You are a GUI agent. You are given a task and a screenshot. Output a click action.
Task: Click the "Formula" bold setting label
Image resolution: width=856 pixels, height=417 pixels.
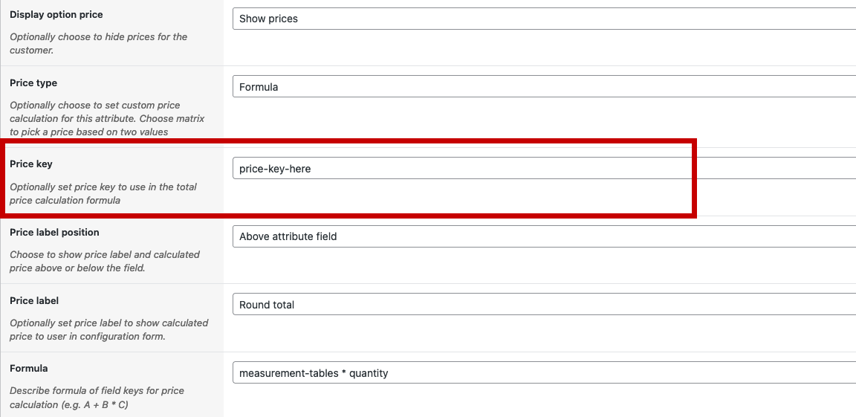[x=29, y=369]
